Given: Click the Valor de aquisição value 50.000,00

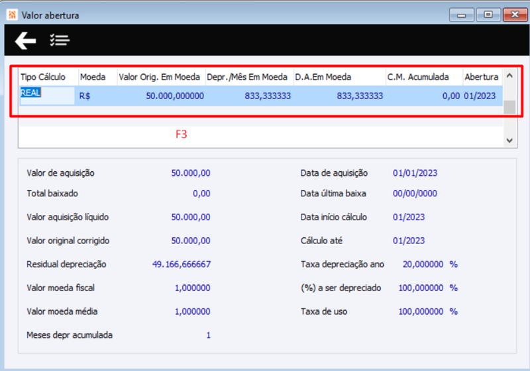Looking at the screenshot, I should (191, 173).
